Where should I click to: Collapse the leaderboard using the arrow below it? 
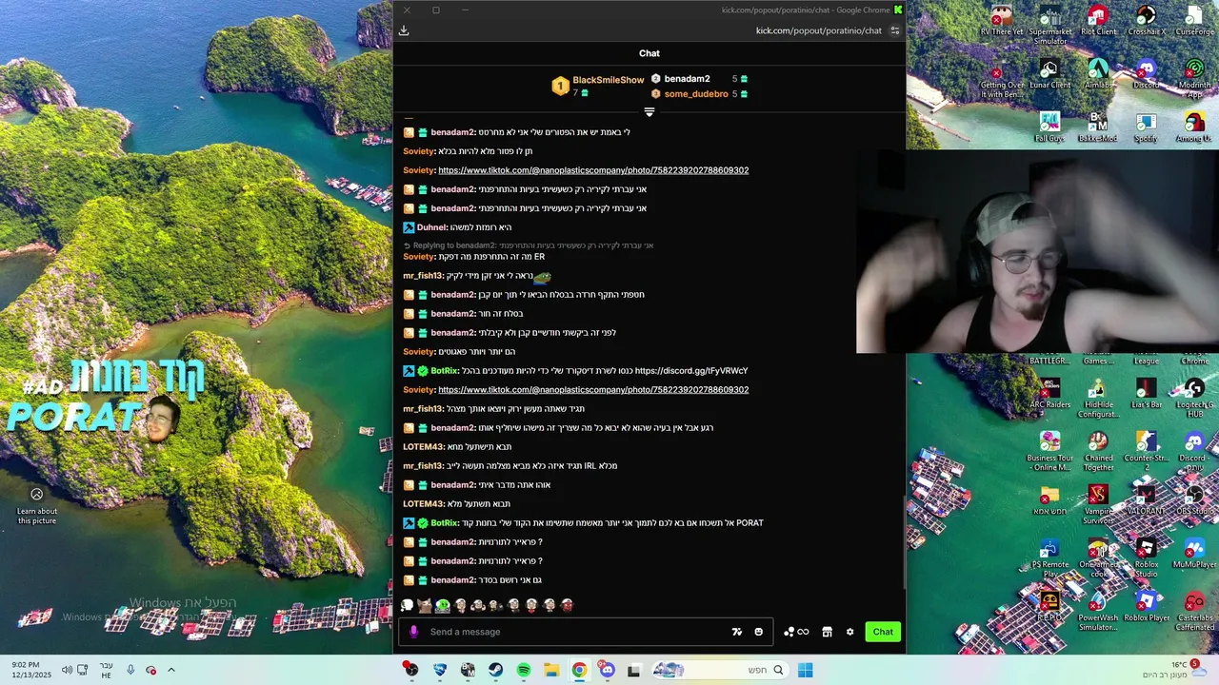(x=649, y=112)
